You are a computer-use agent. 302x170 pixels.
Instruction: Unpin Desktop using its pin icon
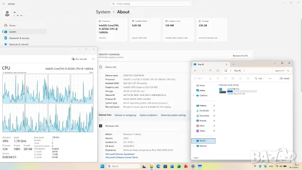pyautogui.click(x=214, y=106)
